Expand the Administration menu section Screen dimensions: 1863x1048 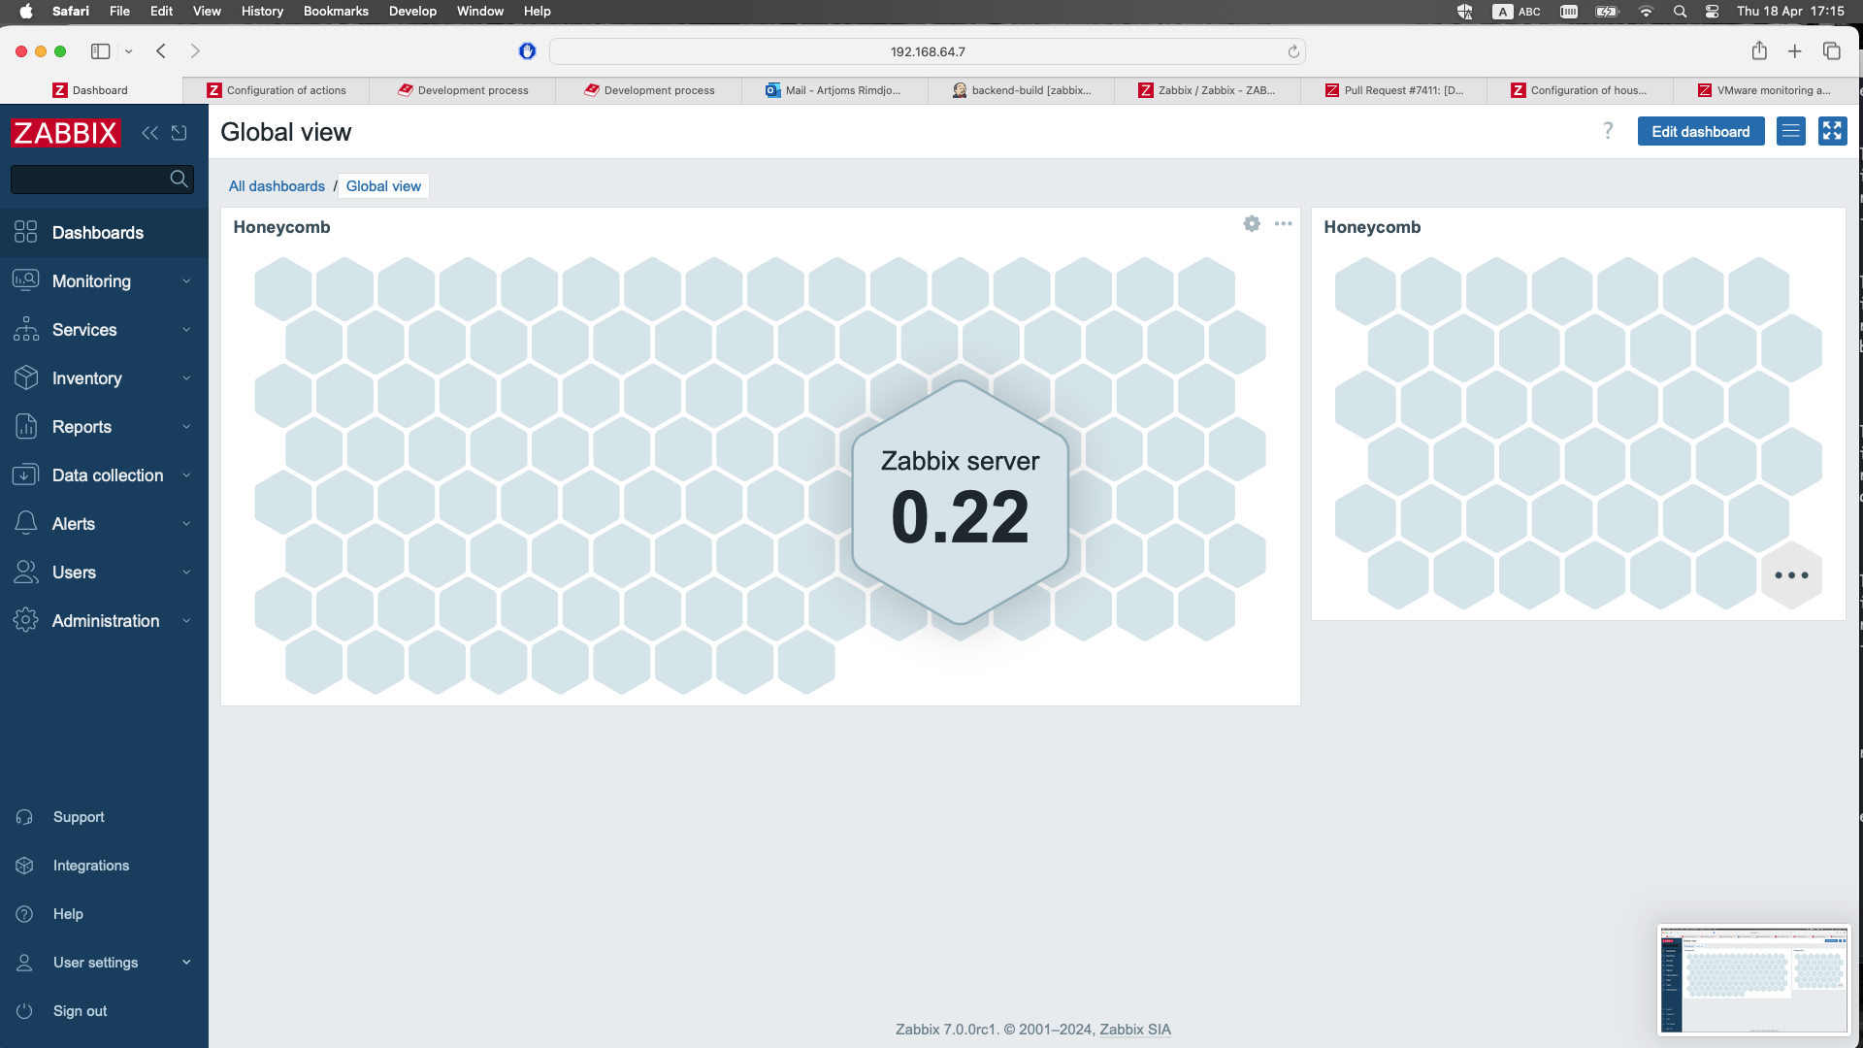point(104,621)
